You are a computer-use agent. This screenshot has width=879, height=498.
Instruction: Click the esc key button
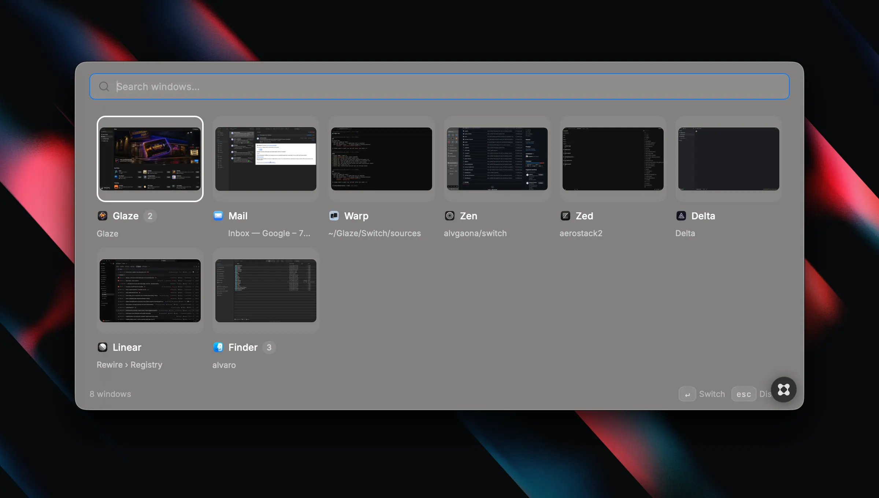point(744,394)
